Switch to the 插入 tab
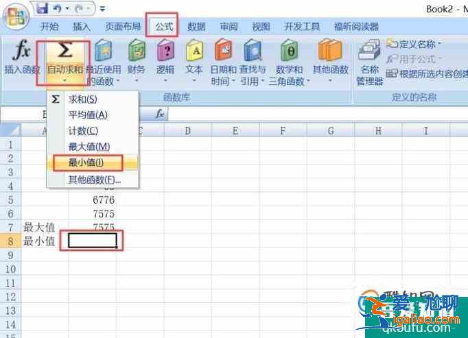Viewport: 468px width, 338px height. coord(82,27)
